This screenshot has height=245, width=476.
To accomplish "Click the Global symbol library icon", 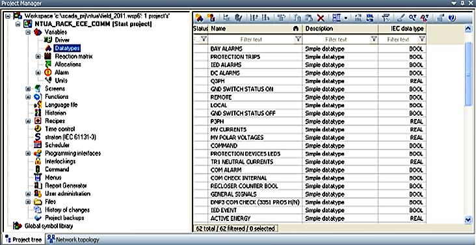I will pyautogui.click(x=18, y=226).
